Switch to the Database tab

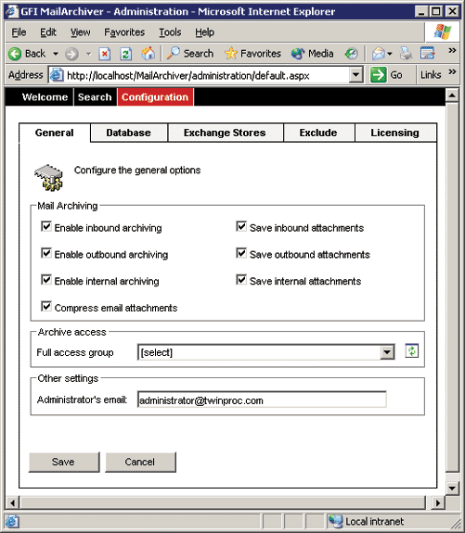point(129,133)
